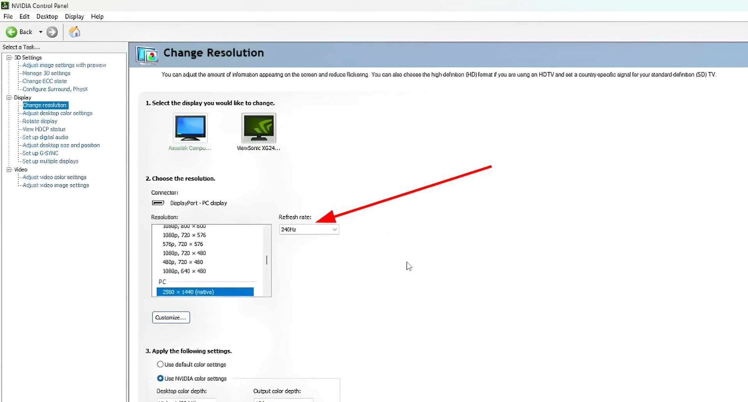Open Rotate display task
The image size is (748, 402).
tap(40, 121)
